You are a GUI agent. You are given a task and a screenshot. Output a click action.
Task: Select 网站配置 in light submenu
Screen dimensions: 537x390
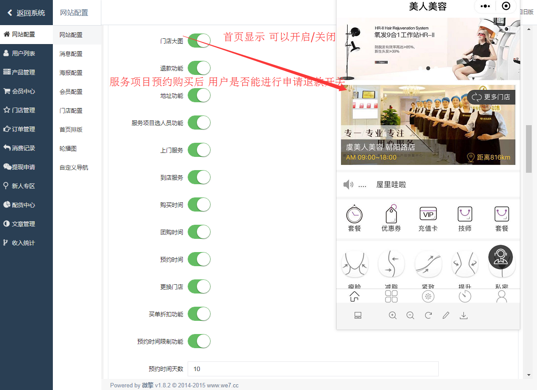tap(77, 35)
